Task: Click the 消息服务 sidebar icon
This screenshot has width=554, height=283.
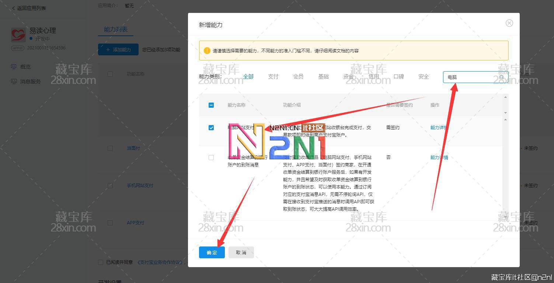Action: point(14,82)
